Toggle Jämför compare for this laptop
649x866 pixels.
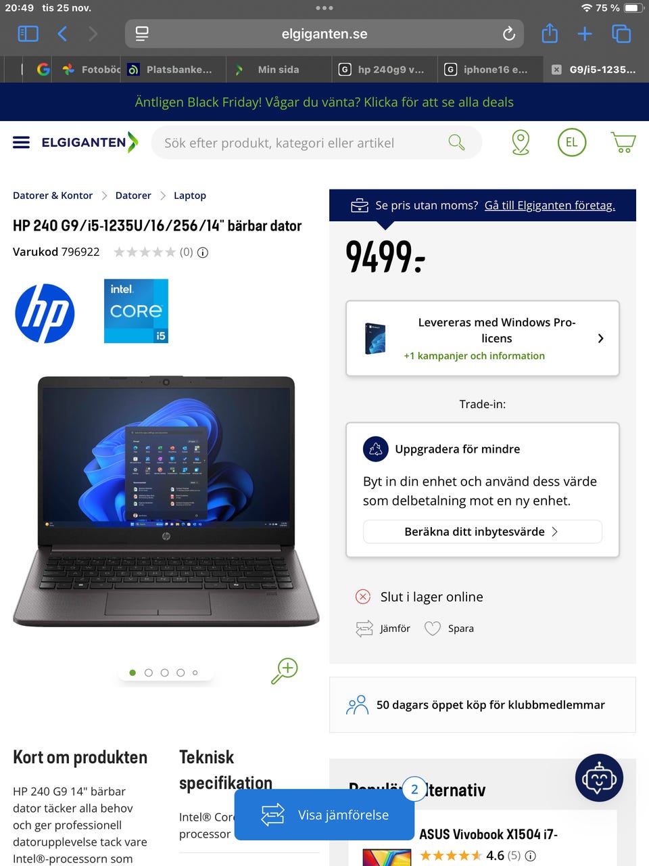coord(383,629)
